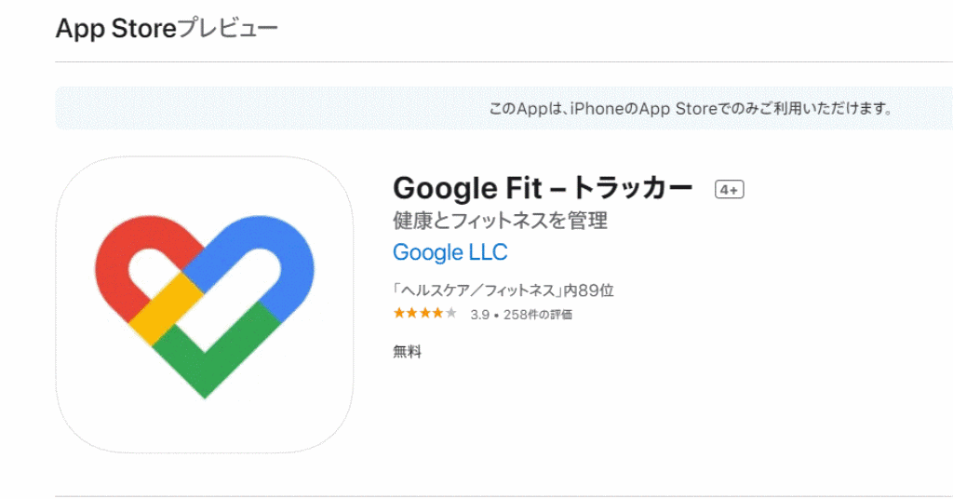Click the App Store header title
Image resolution: width=953 pixels, height=499 pixels.
tap(116, 29)
